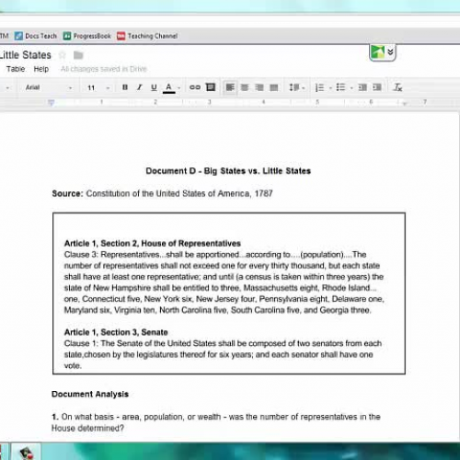Click the 'Clause 3: Representatives' line
The height and width of the screenshot is (460, 460).
pos(215,255)
